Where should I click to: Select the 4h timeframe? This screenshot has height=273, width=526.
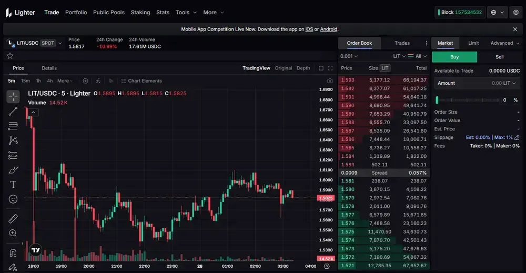(x=49, y=81)
